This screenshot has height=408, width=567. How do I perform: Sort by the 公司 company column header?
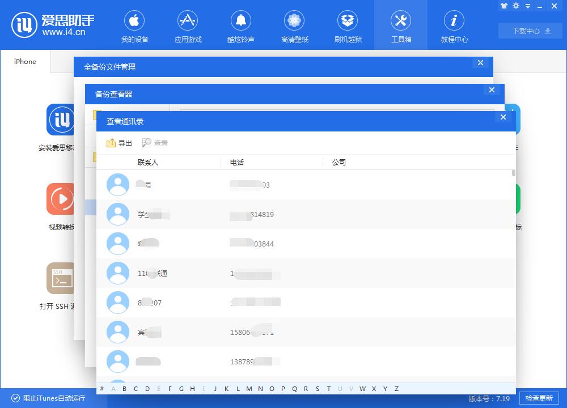click(339, 163)
